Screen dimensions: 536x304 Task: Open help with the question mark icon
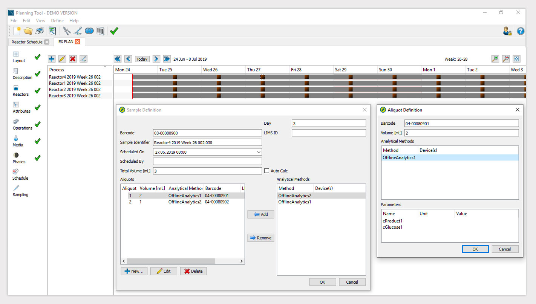click(x=521, y=31)
